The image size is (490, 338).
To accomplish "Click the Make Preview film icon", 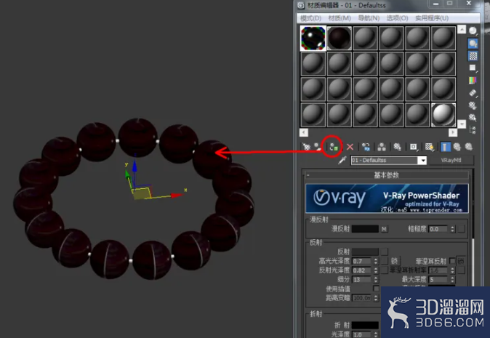I will coord(473,93).
